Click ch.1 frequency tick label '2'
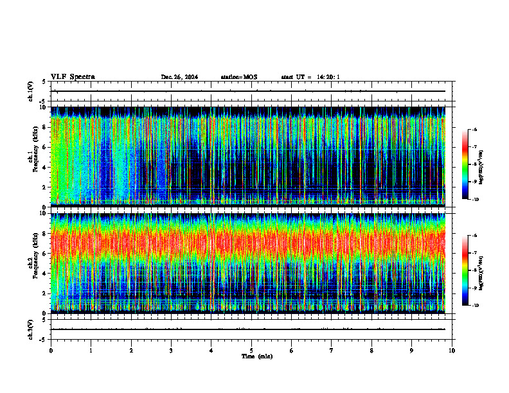Image resolution: width=509 pixels, height=393 pixels. (45, 187)
